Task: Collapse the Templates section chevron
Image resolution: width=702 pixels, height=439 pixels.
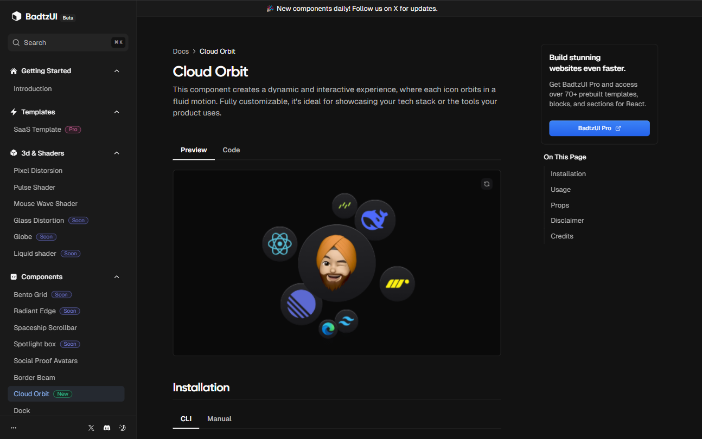Action: click(117, 112)
